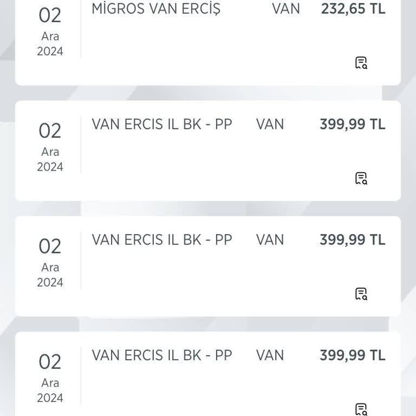Open last VAN ERCIS IL BK - PP entry
This screenshot has width=416, height=416.
point(162,355)
